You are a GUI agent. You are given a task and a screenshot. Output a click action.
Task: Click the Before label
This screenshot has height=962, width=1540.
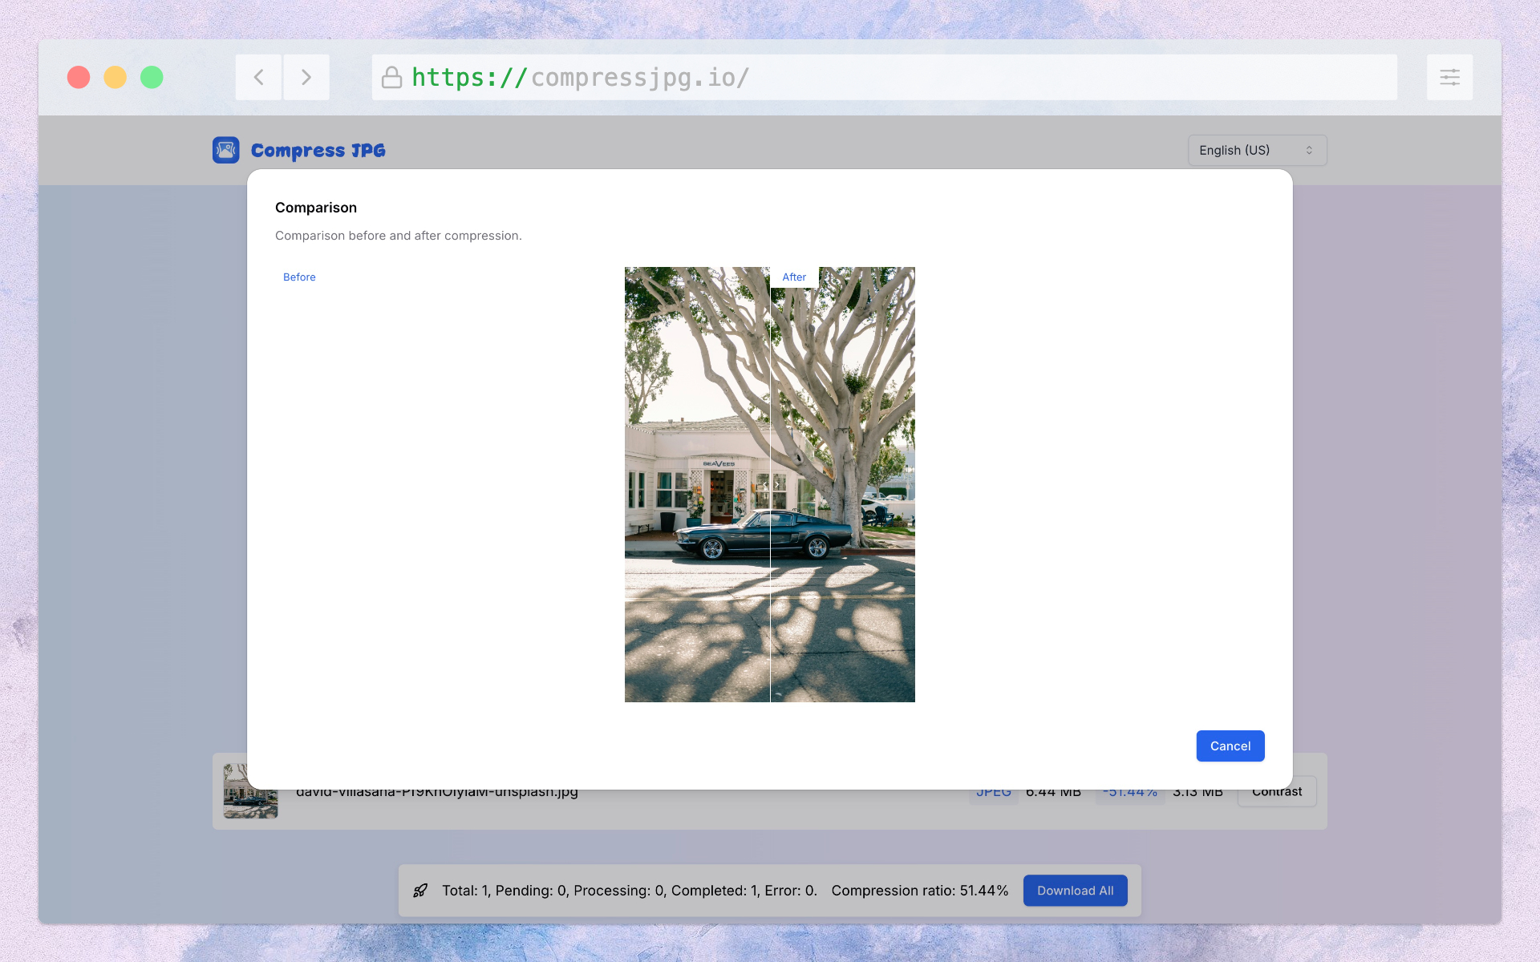point(299,277)
